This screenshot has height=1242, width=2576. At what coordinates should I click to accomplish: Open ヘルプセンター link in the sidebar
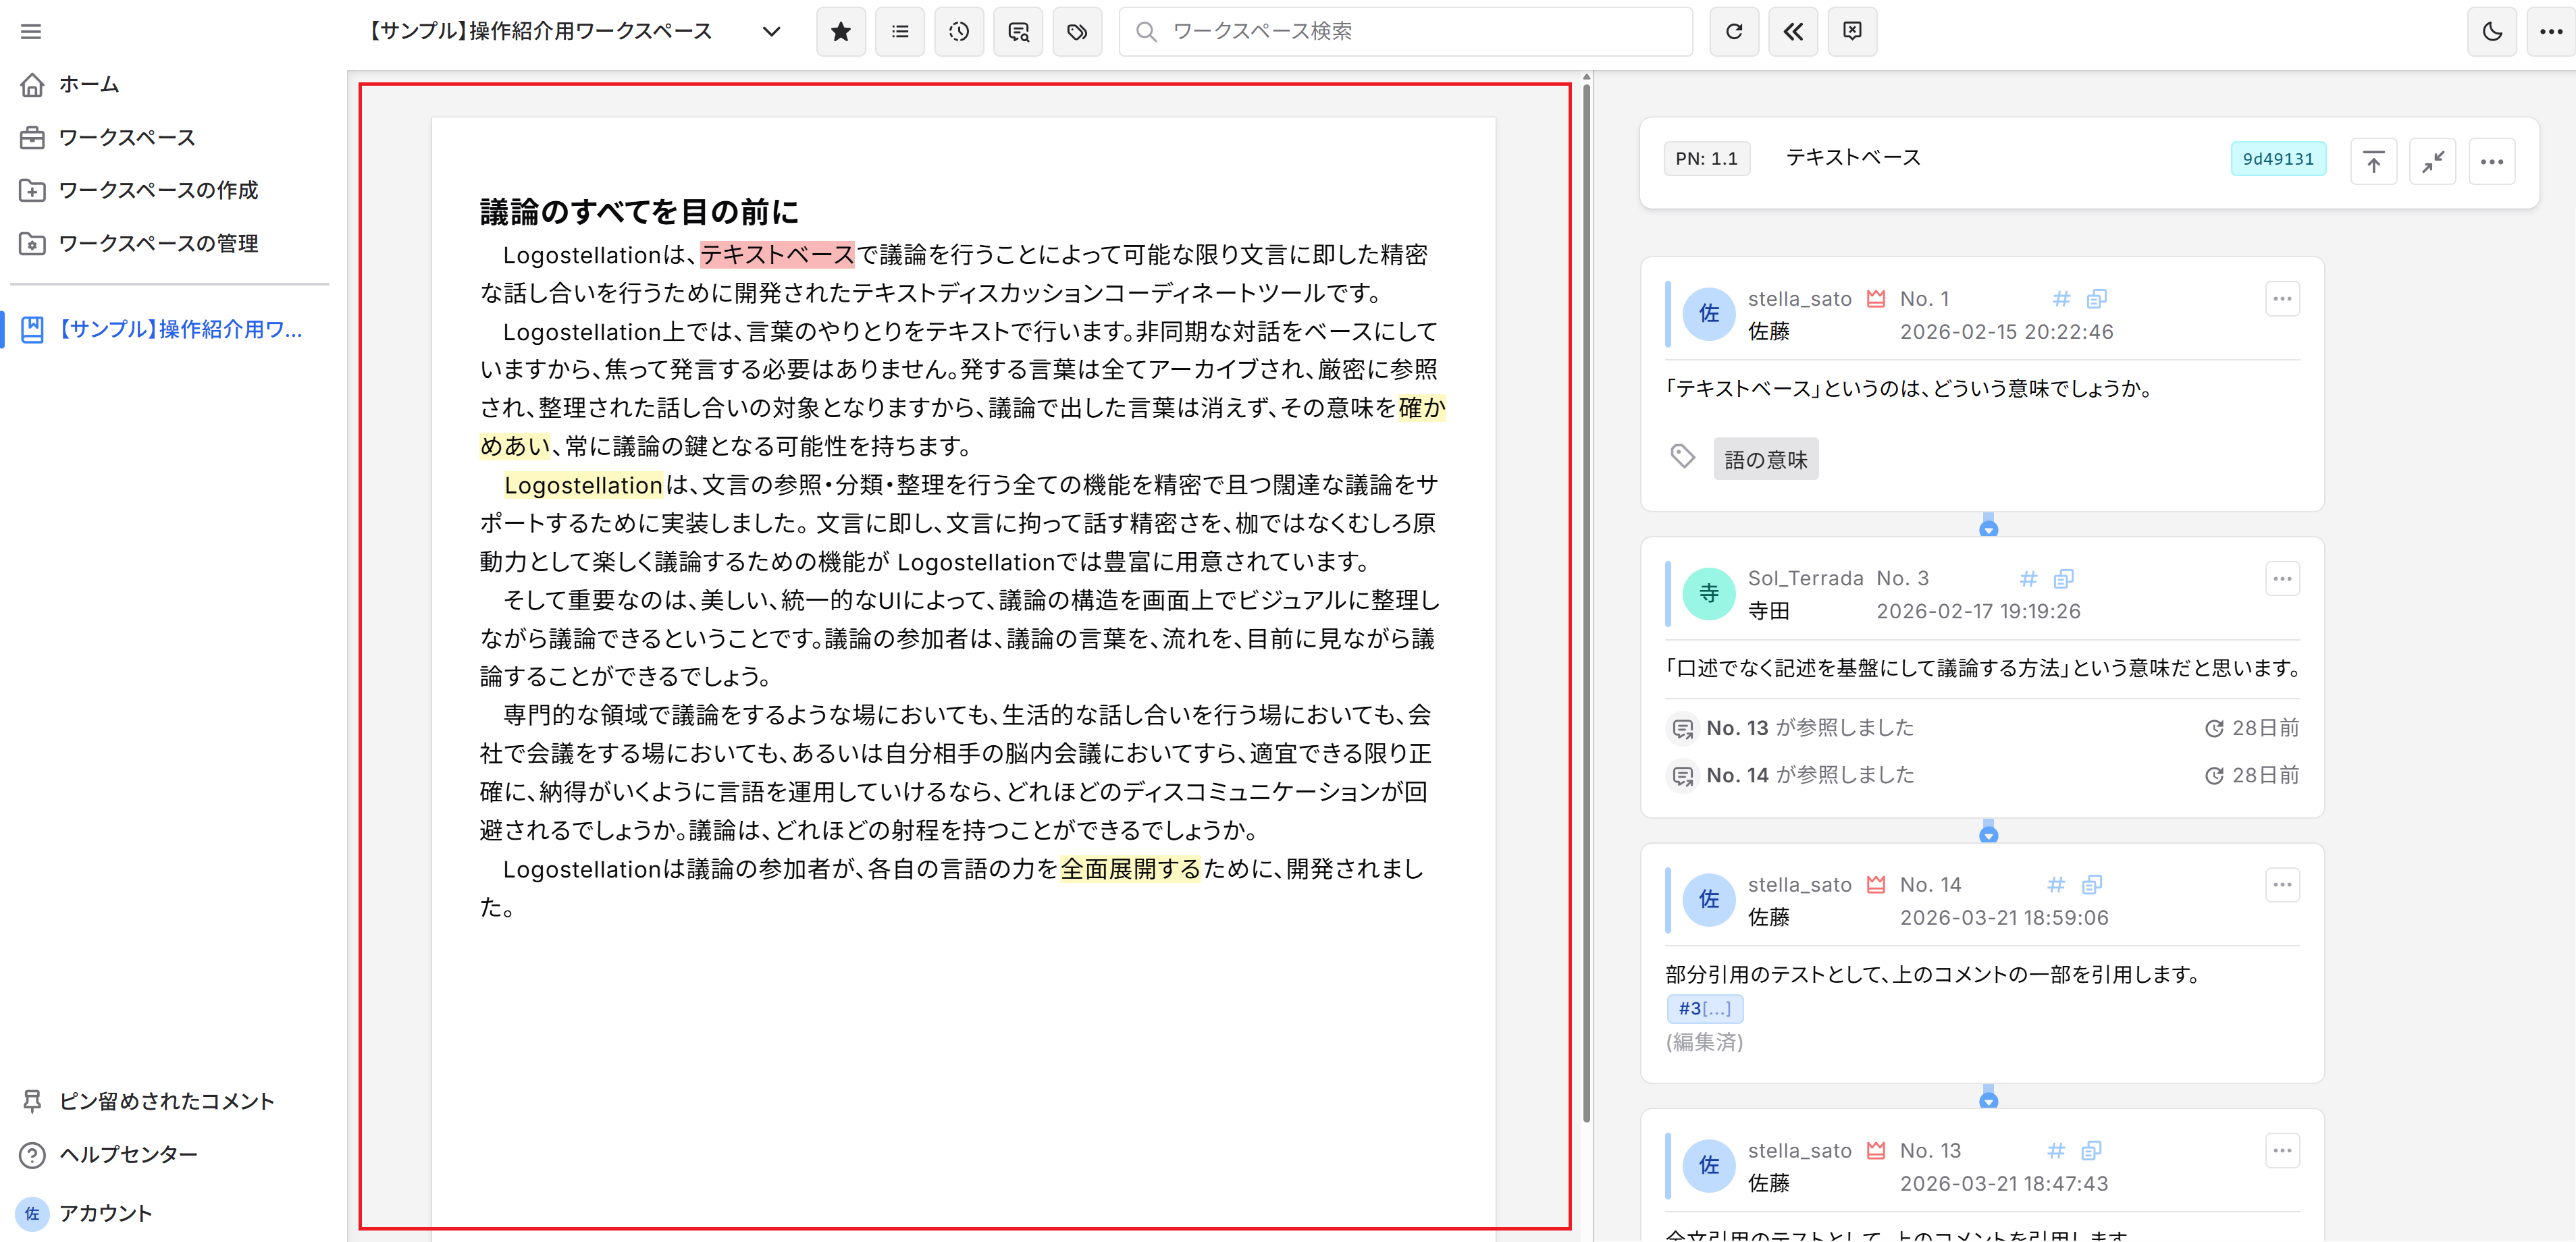[x=109, y=1154]
